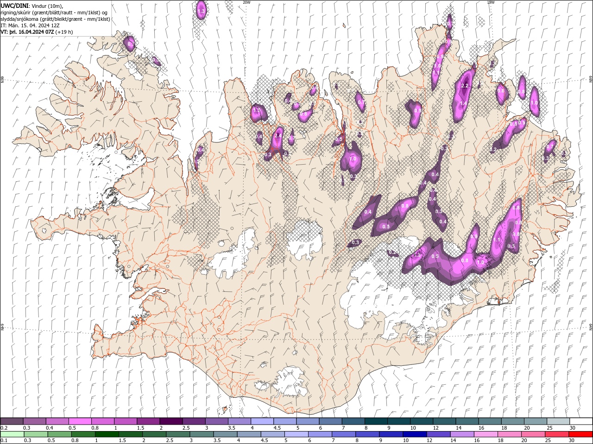Click the grey-green rain swatch labeled 3
The image size is (593, 444).
pos(201,434)
